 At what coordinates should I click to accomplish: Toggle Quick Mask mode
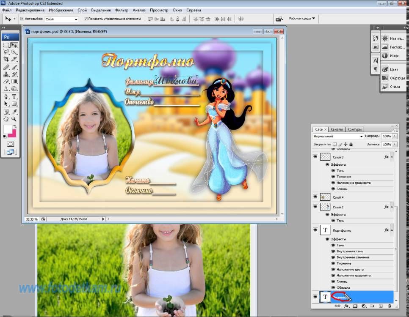click(11, 144)
